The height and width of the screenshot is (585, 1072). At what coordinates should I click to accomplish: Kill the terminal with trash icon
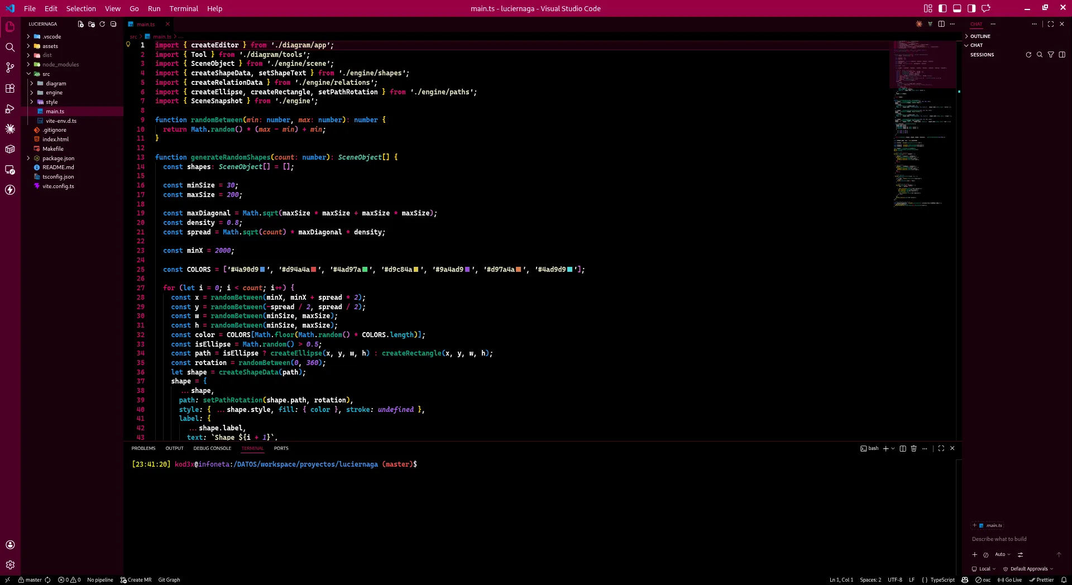914,448
